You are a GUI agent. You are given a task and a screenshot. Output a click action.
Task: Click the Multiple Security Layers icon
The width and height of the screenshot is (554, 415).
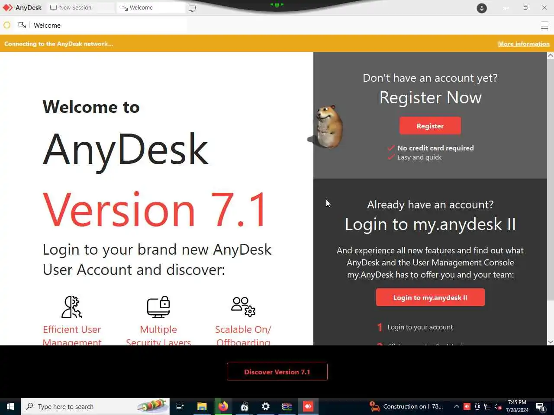click(158, 307)
